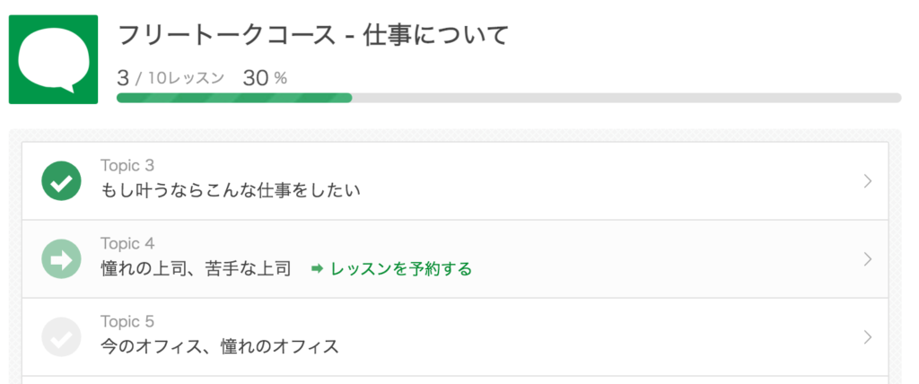Click the gray checkmark for Topic 5
919x384 pixels.
point(62,337)
